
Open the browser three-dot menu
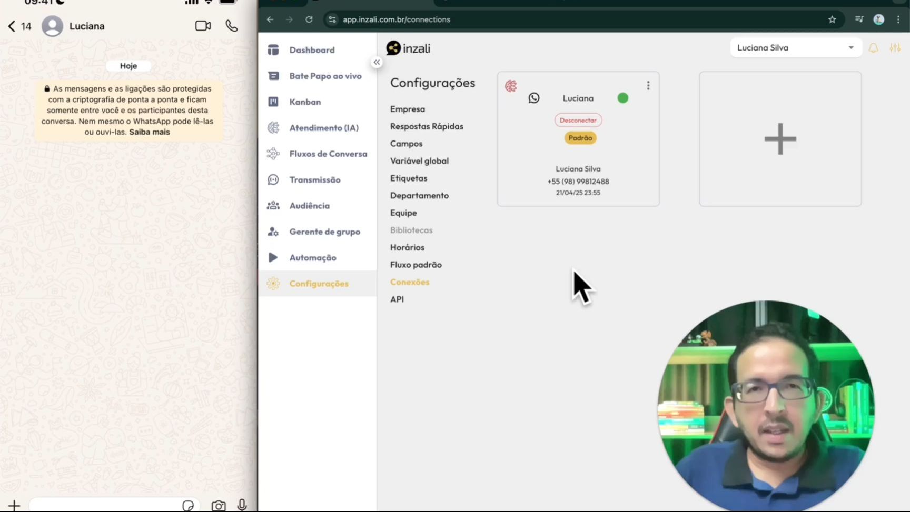(898, 19)
